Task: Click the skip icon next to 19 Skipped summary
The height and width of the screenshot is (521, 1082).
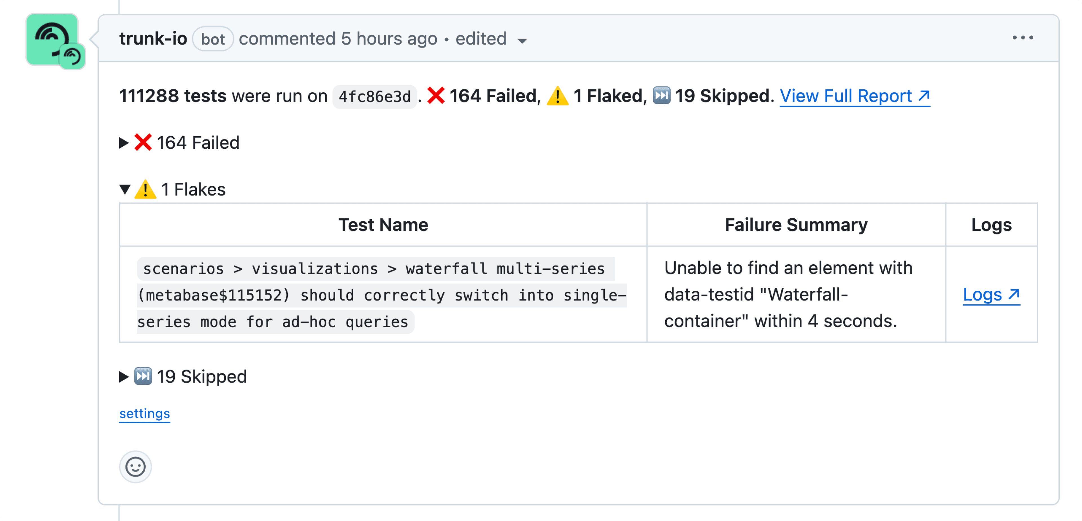Action: tap(661, 95)
